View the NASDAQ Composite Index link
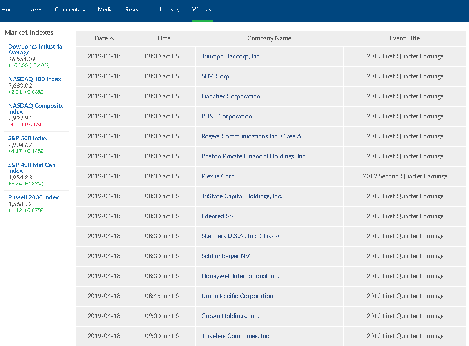The image size is (469, 346). tap(36, 109)
